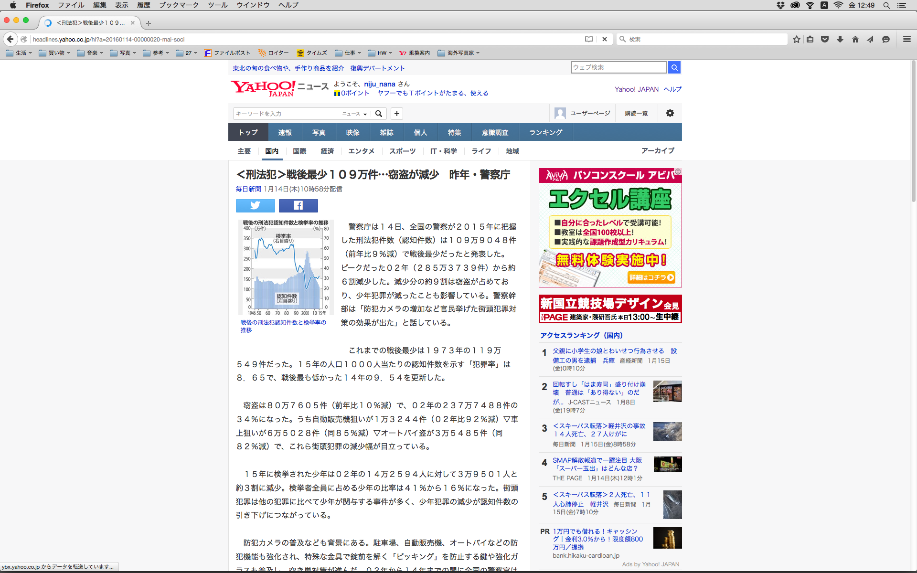The height and width of the screenshot is (573, 917).
Task: Toggle reader view icon in address bar
Action: coord(589,39)
